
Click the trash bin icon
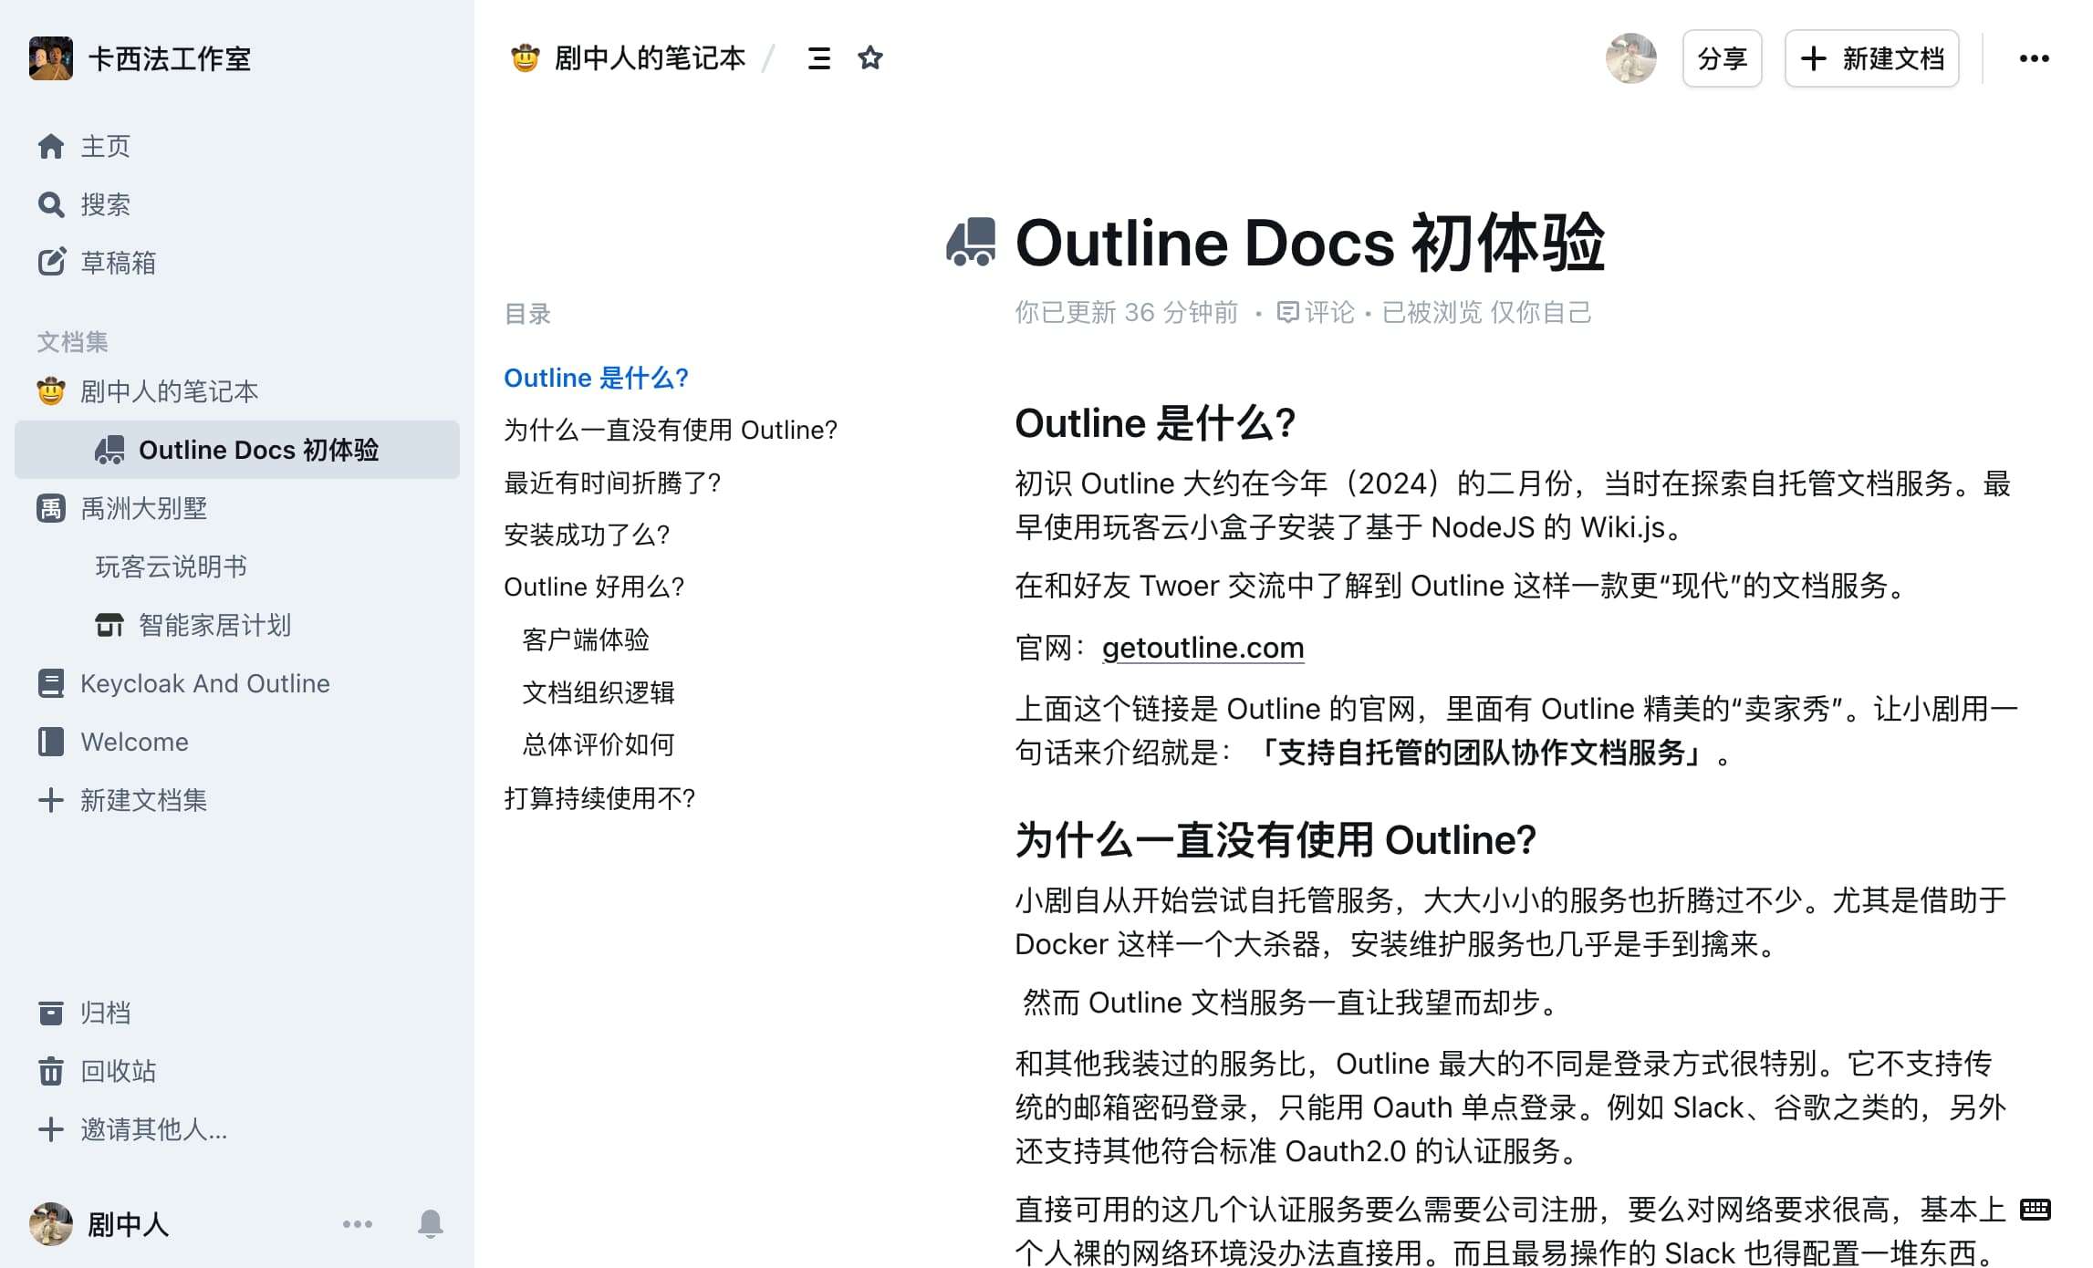click(51, 1071)
